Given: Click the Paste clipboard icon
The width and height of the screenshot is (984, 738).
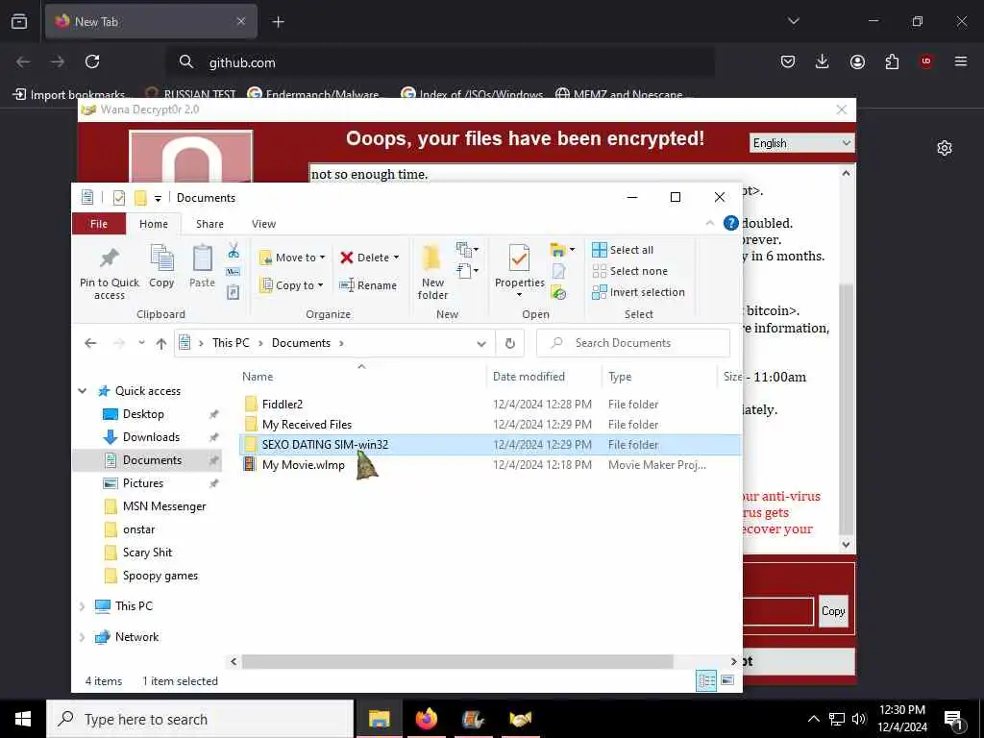Looking at the screenshot, I should click(x=202, y=267).
